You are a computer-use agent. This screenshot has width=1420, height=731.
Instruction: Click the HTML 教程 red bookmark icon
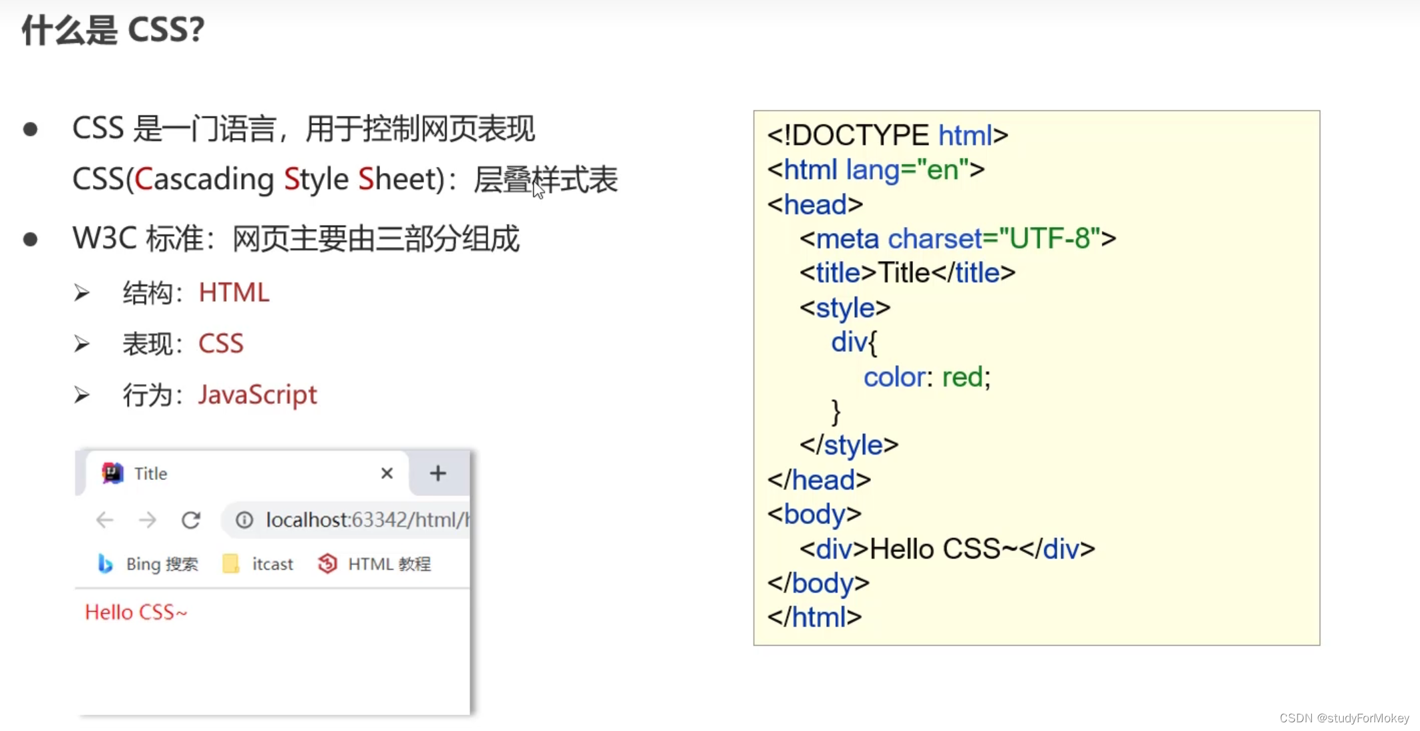coord(327,564)
